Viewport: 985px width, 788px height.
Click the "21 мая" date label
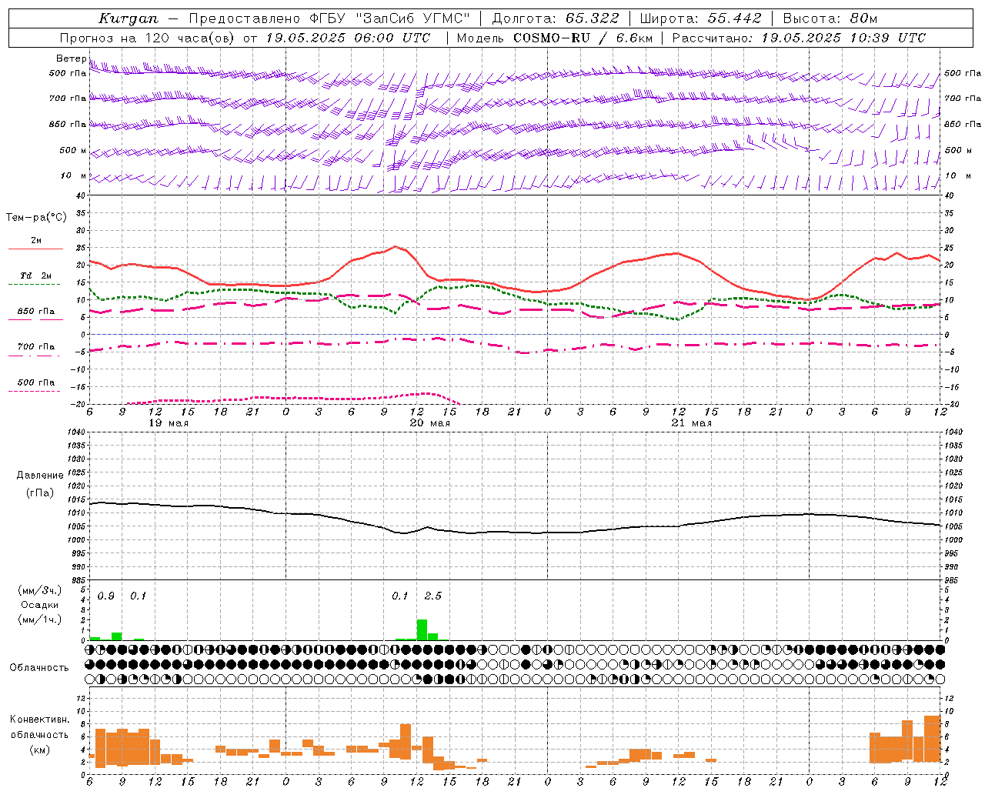coord(691,423)
